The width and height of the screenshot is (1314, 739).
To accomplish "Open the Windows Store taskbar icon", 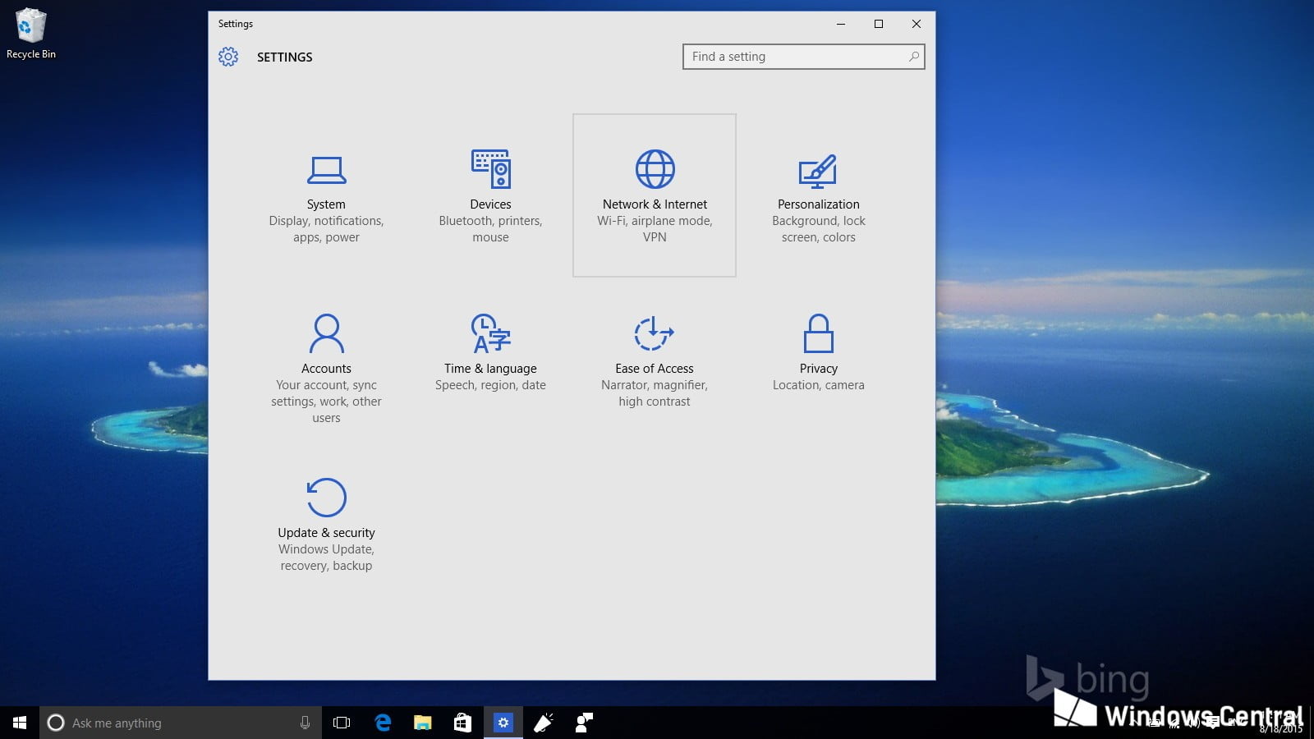I will coord(463,723).
